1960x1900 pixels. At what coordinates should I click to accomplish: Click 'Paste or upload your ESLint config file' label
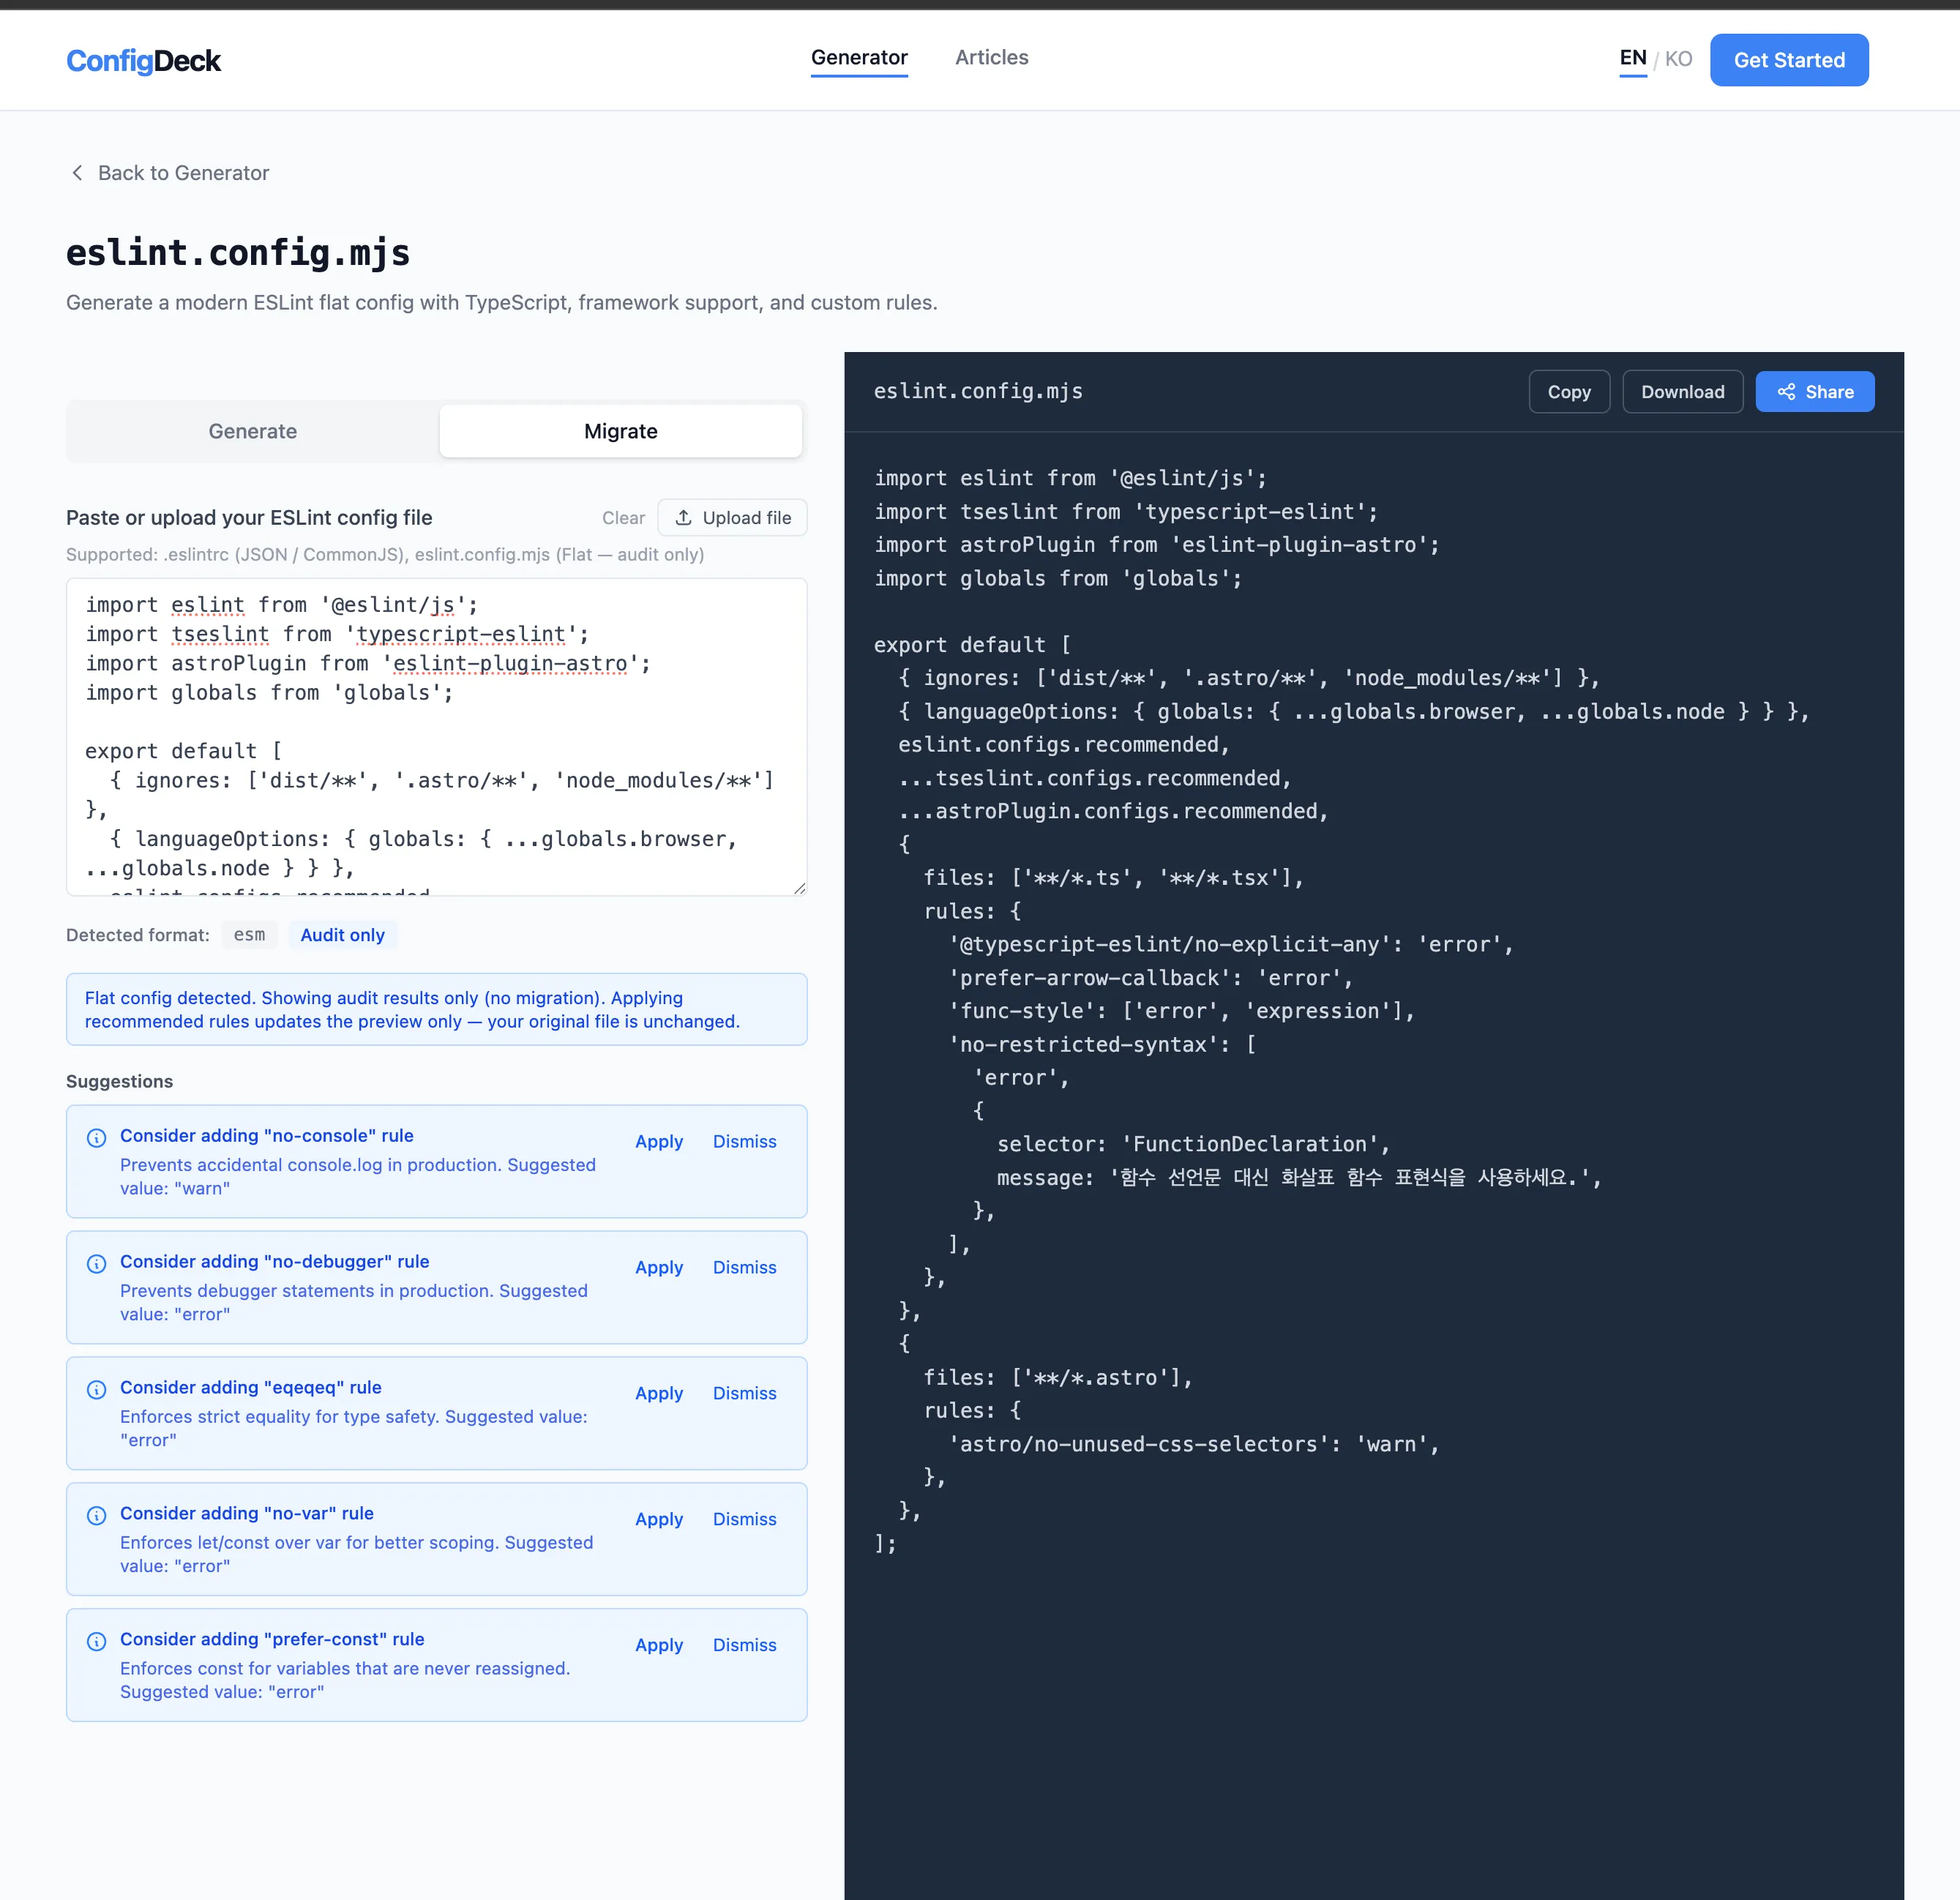249,518
